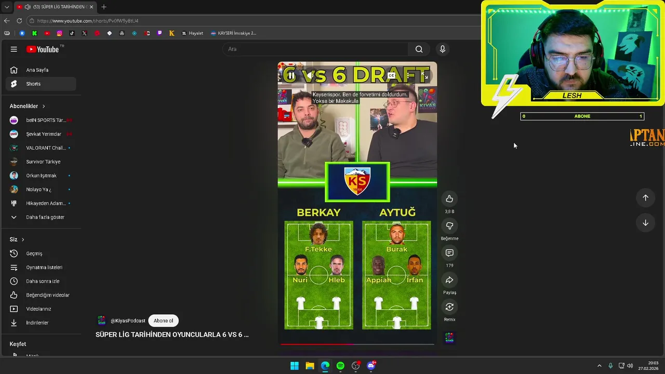The width and height of the screenshot is (665, 374).
Task: Click the search magnifier button
Action: tap(419, 49)
